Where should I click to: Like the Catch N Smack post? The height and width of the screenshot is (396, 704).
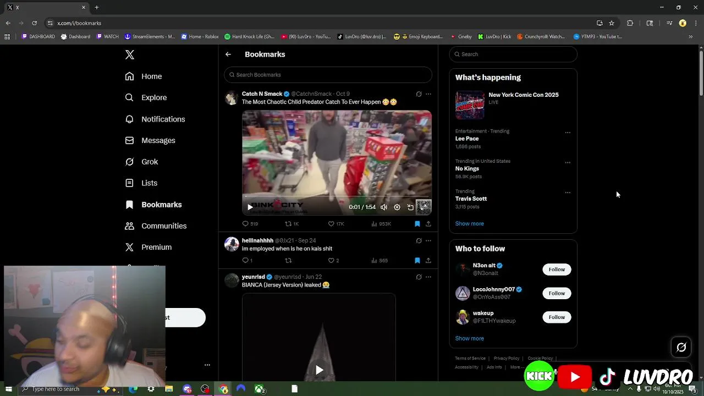pyautogui.click(x=336, y=224)
